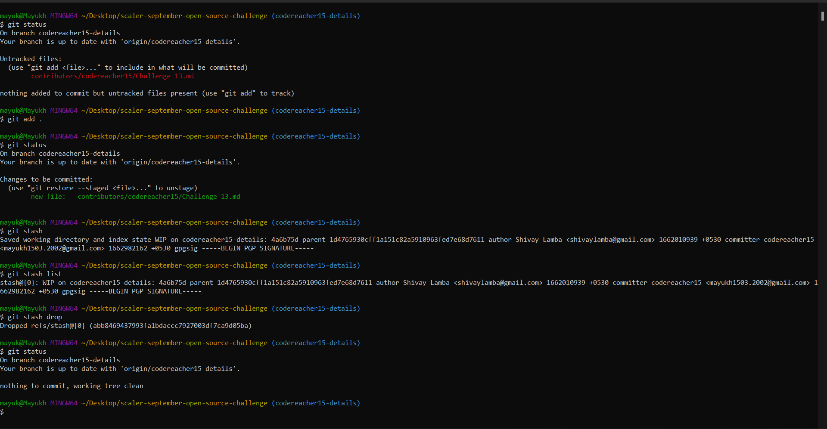Click the 'Saved working directory and index state' line

pyautogui.click(x=407, y=244)
